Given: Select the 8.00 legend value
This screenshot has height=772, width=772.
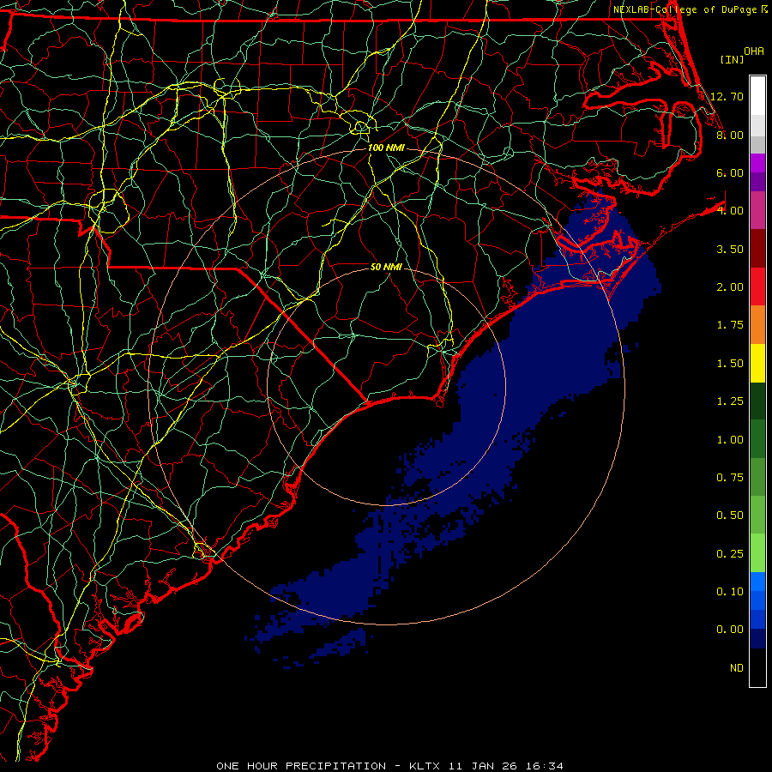Looking at the screenshot, I should [x=730, y=135].
